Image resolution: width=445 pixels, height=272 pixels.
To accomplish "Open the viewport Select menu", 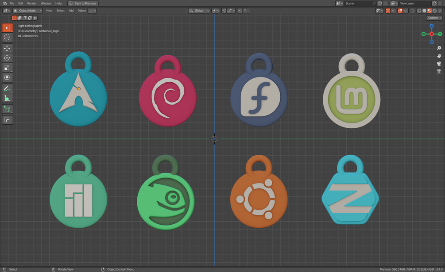I will coord(61,11).
